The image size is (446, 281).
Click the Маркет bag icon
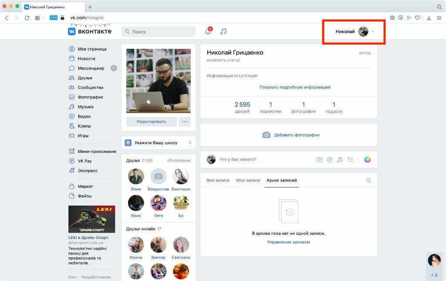[72, 186]
